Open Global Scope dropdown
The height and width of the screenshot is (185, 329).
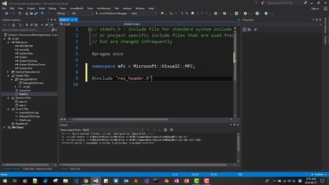(151, 24)
